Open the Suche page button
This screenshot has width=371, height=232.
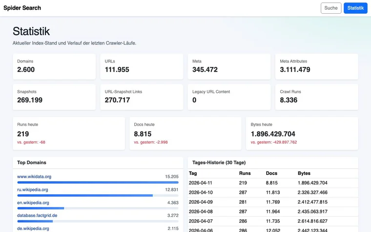[331, 8]
